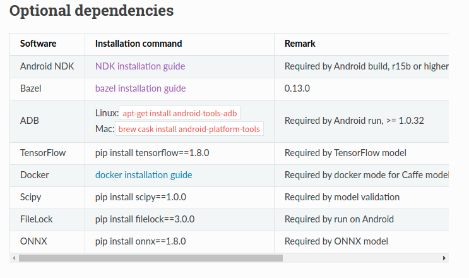Click the Installation command column header
469x278 pixels.
click(x=138, y=44)
